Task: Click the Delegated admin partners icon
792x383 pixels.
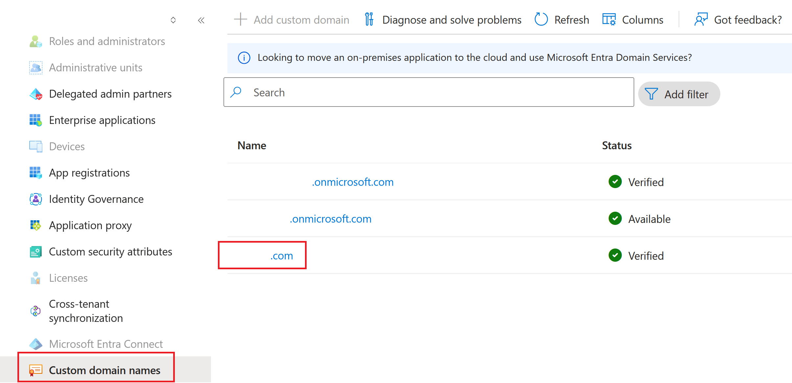Action: coord(35,94)
